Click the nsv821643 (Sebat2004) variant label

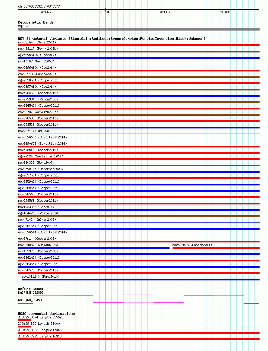pyautogui.click(x=37, y=42)
